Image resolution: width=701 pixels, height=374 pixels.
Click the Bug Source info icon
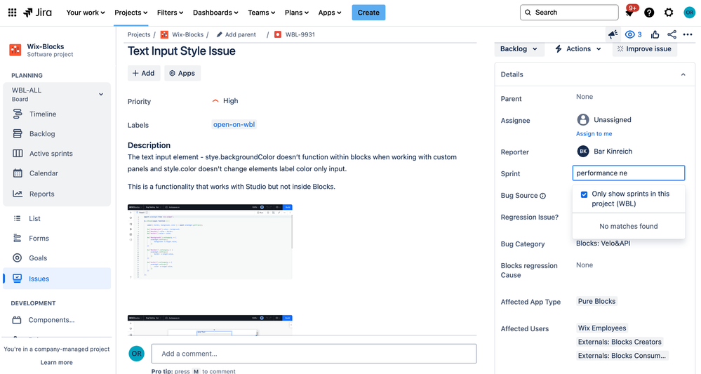tap(542, 196)
